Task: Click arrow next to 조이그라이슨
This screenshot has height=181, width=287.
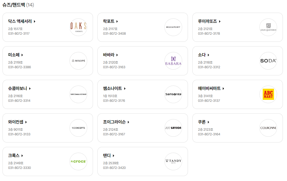Action: pyautogui.click(x=129, y=122)
